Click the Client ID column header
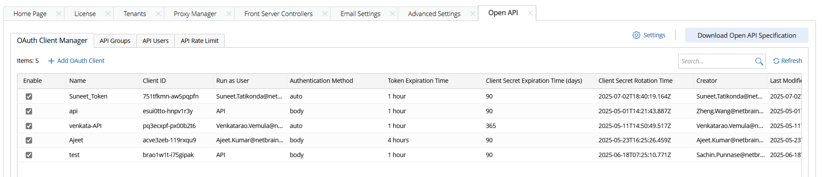Viewport: 822px width, 177px height. point(154,81)
